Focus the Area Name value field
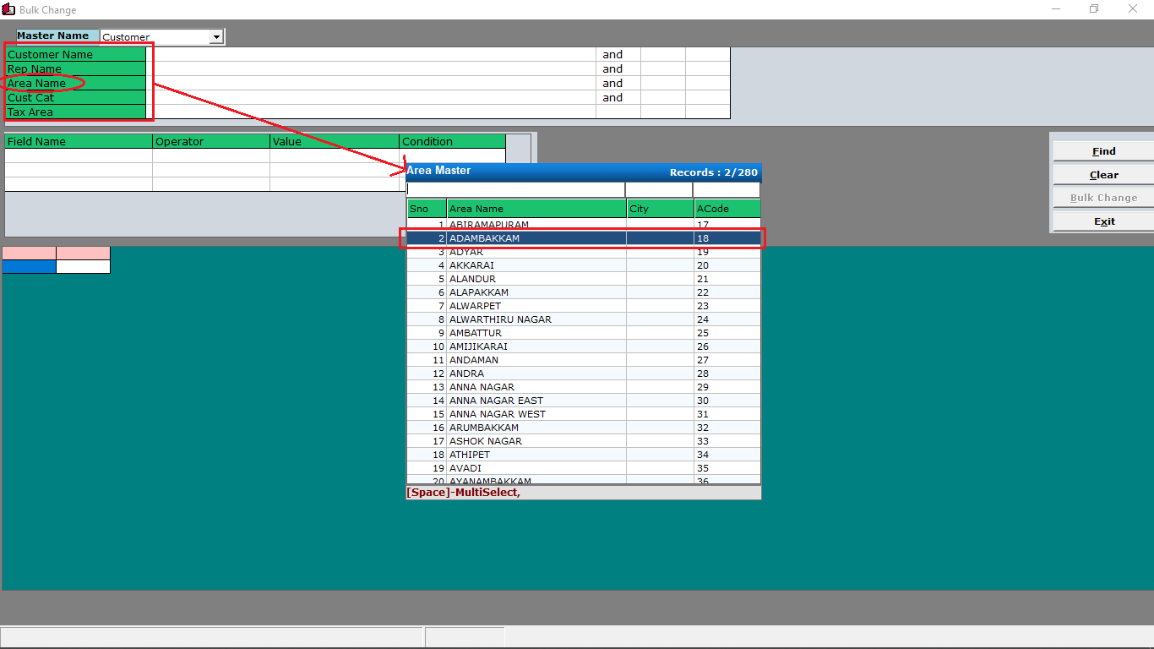The width and height of the screenshot is (1154, 649). 372,84
